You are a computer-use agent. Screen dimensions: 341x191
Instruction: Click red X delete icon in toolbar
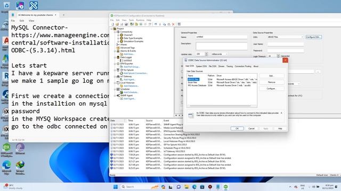click(x=173, y=24)
